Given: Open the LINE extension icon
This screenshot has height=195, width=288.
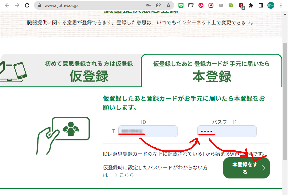Looking at the screenshot, I should point(181,5).
